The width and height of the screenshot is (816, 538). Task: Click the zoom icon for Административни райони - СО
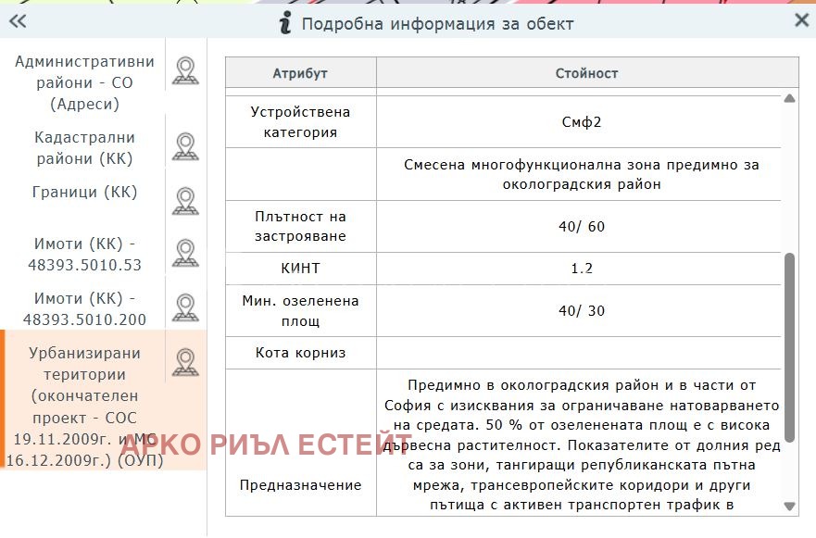click(x=184, y=70)
